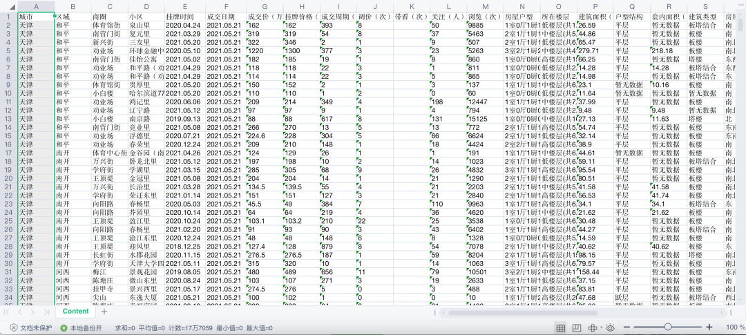Click the 1300 listing price cell
746x335 pixels.
pos(302,51)
